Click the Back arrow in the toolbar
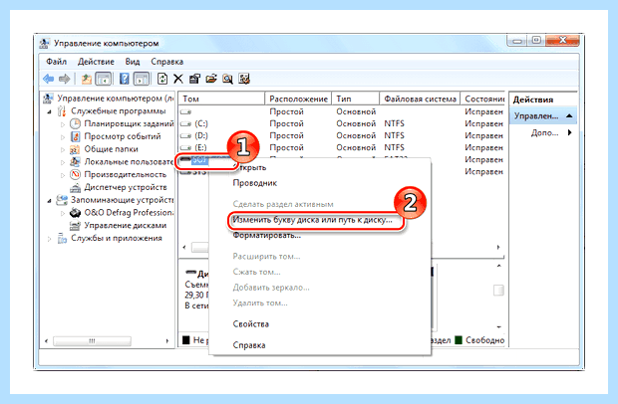Image resolution: width=618 pixels, height=404 pixels. pos(49,79)
